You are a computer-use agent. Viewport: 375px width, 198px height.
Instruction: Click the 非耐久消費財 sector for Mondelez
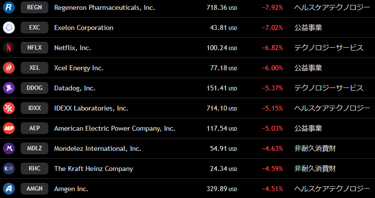pos(315,148)
